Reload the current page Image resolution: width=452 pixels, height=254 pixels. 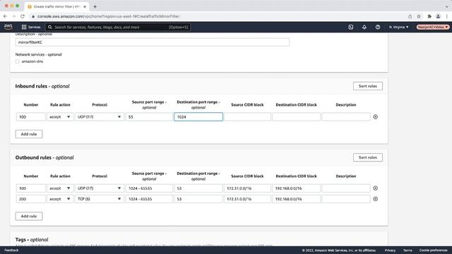point(23,16)
